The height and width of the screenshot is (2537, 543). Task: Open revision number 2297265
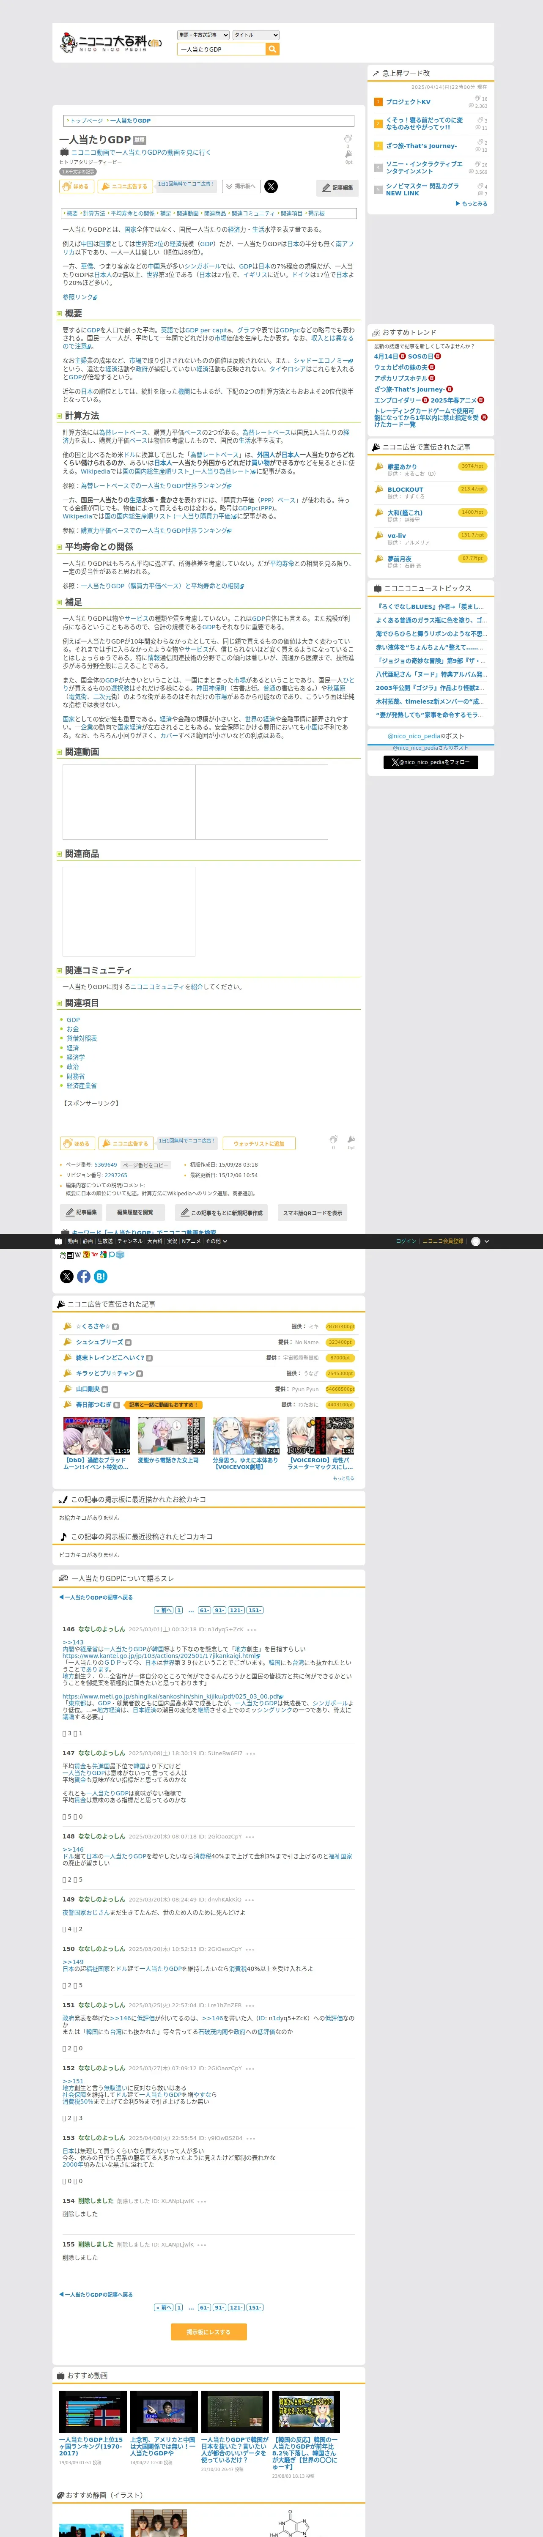[115, 1175]
